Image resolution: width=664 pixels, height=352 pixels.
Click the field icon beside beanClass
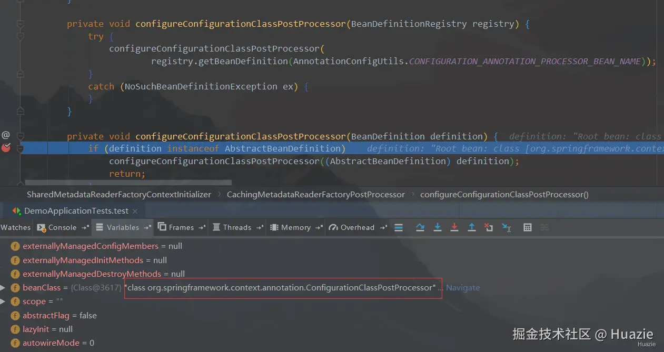pos(15,288)
